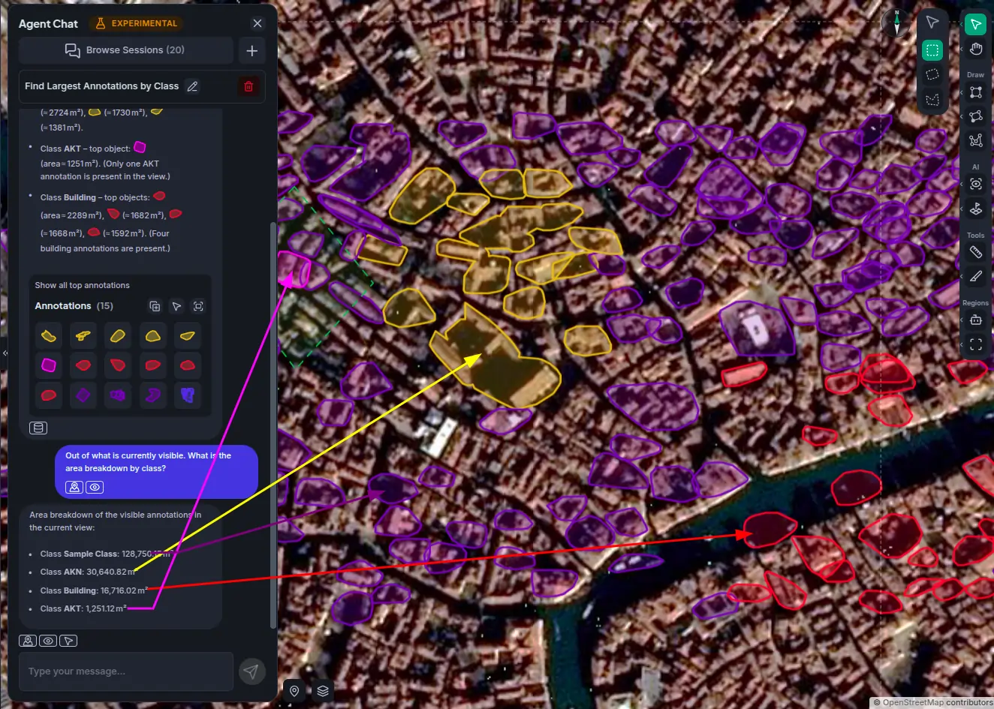This screenshot has height=709, width=994.
Task: Open the AI eye detection tool
Action: (975, 184)
